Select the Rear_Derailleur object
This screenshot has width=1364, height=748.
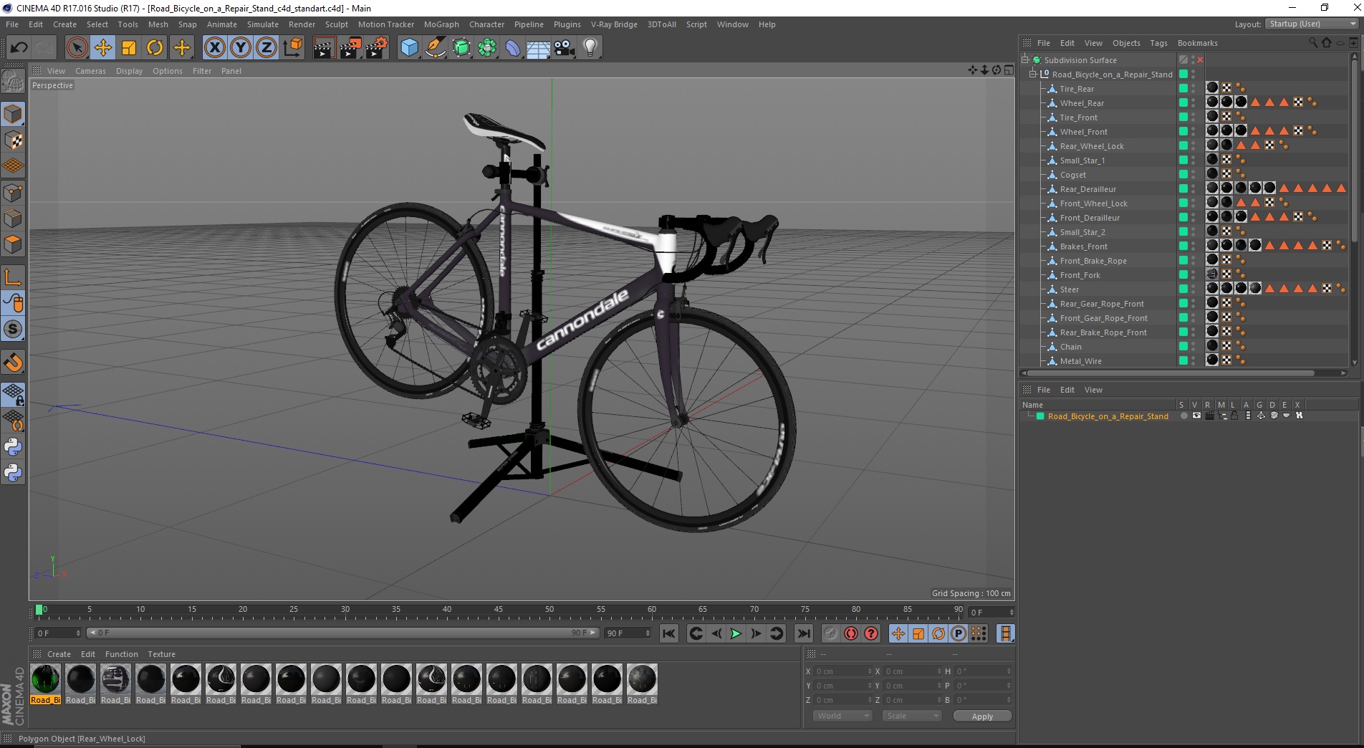click(x=1087, y=189)
